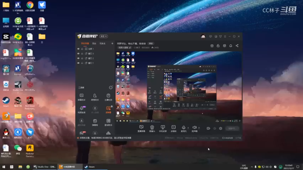
Task: Click the system tray volume icon
Action: click(x=267, y=167)
